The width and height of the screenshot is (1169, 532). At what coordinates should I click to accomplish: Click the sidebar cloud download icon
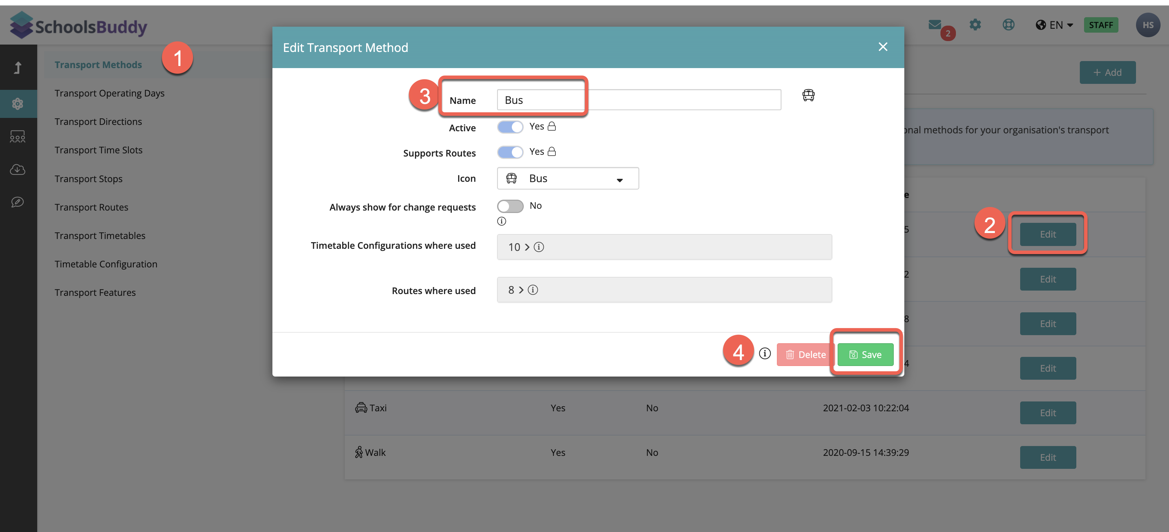(18, 169)
